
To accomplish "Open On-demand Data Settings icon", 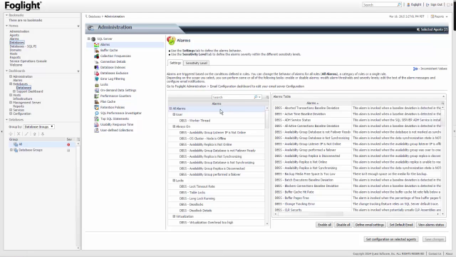I will coord(97,91).
